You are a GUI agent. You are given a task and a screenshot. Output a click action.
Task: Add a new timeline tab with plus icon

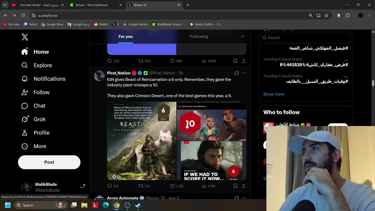pyautogui.click(x=243, y=37)
